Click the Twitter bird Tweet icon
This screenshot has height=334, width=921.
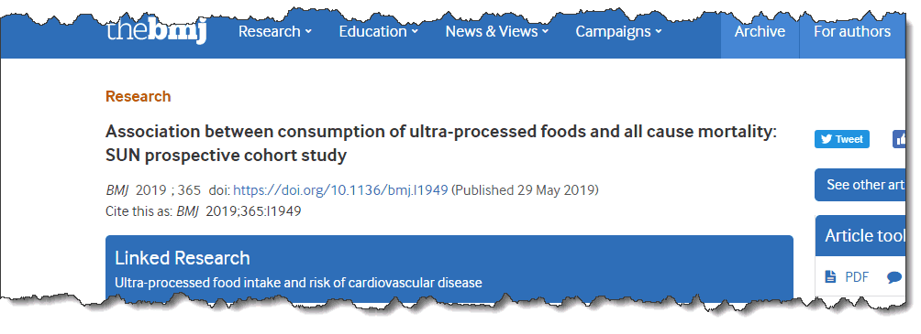(x=827, y=139)
